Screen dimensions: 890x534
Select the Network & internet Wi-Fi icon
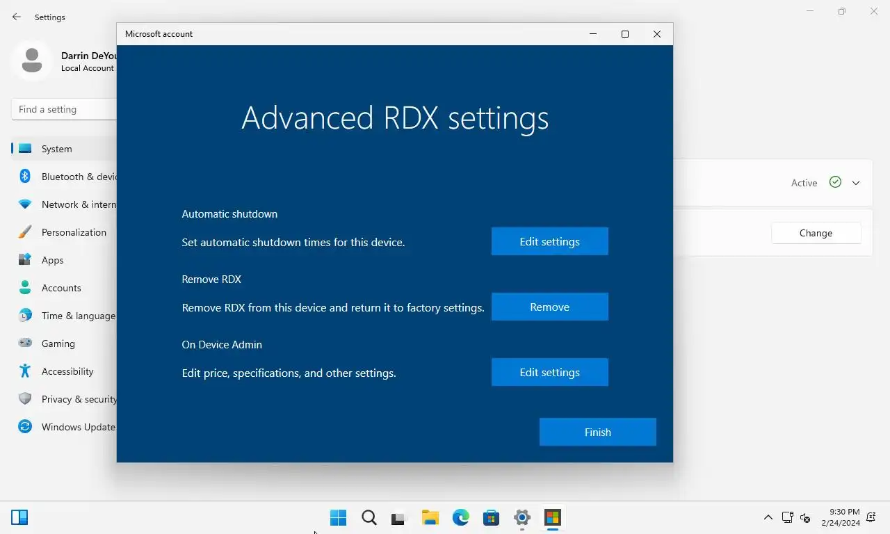(x=25, y=204)
